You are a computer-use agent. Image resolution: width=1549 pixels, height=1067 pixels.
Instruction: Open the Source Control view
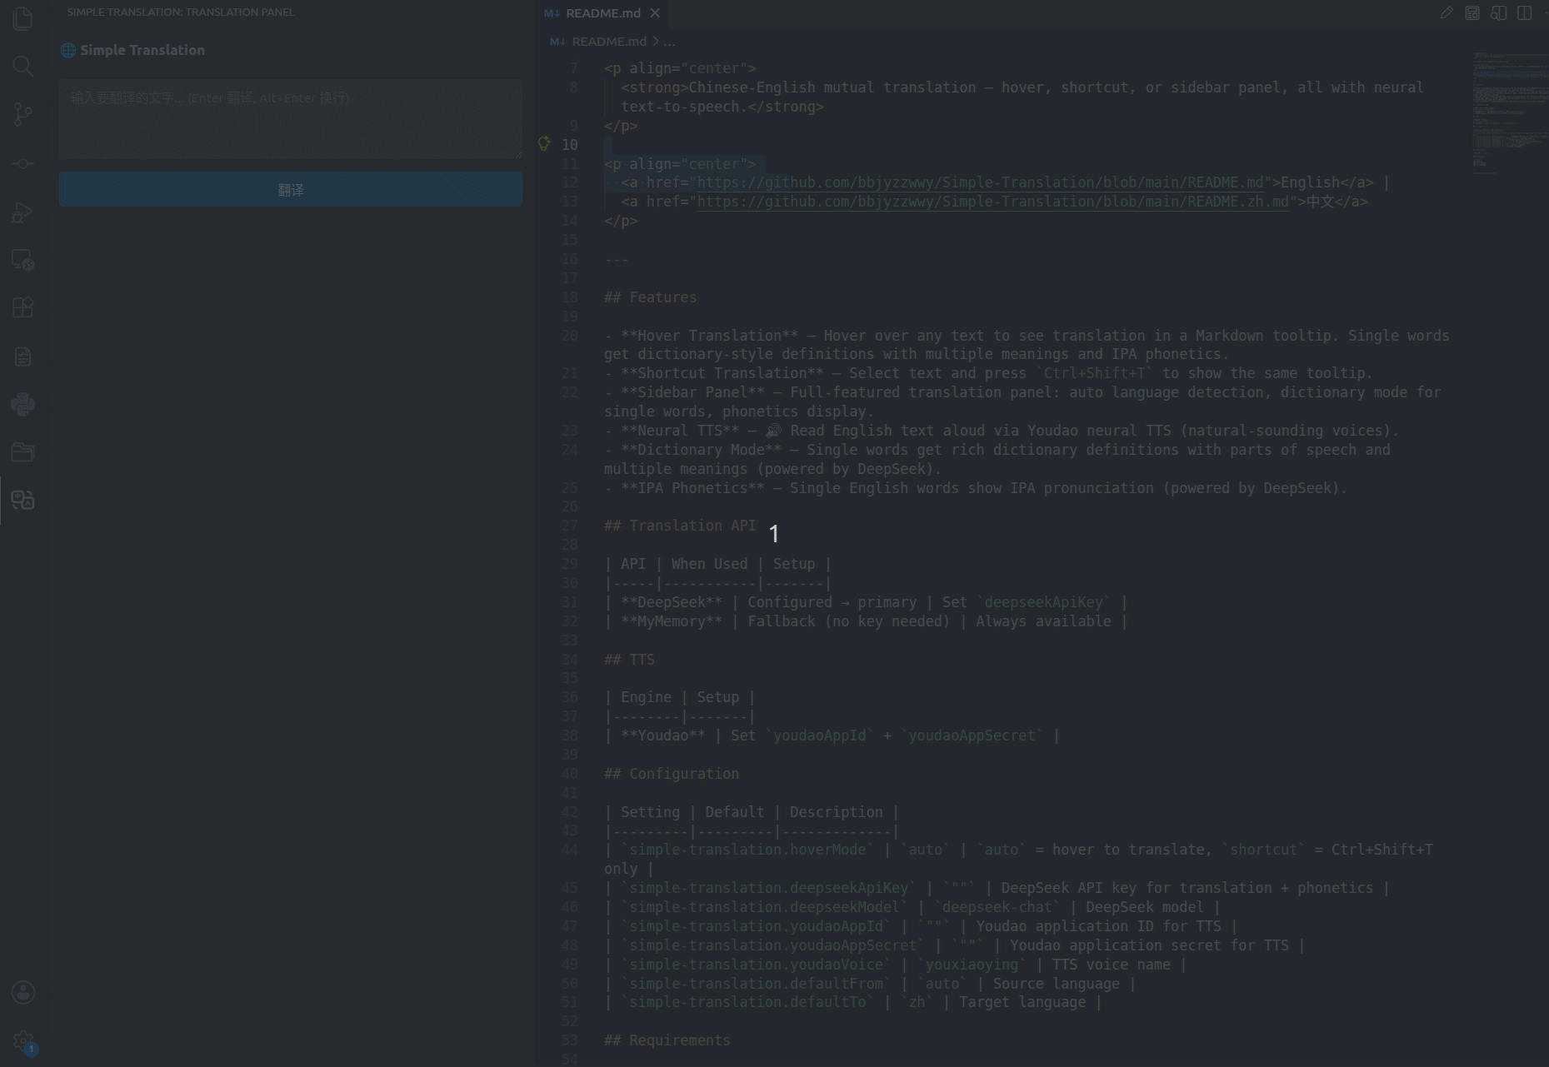(23, 114)
